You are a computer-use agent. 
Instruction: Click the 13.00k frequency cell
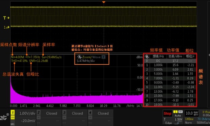158,92
